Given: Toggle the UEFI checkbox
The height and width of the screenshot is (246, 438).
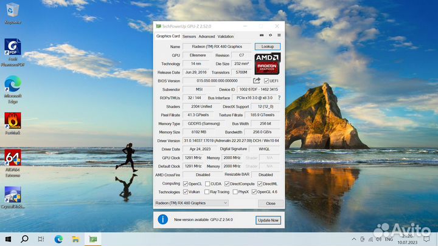Looking at the screenshot, I should [266, 81].
